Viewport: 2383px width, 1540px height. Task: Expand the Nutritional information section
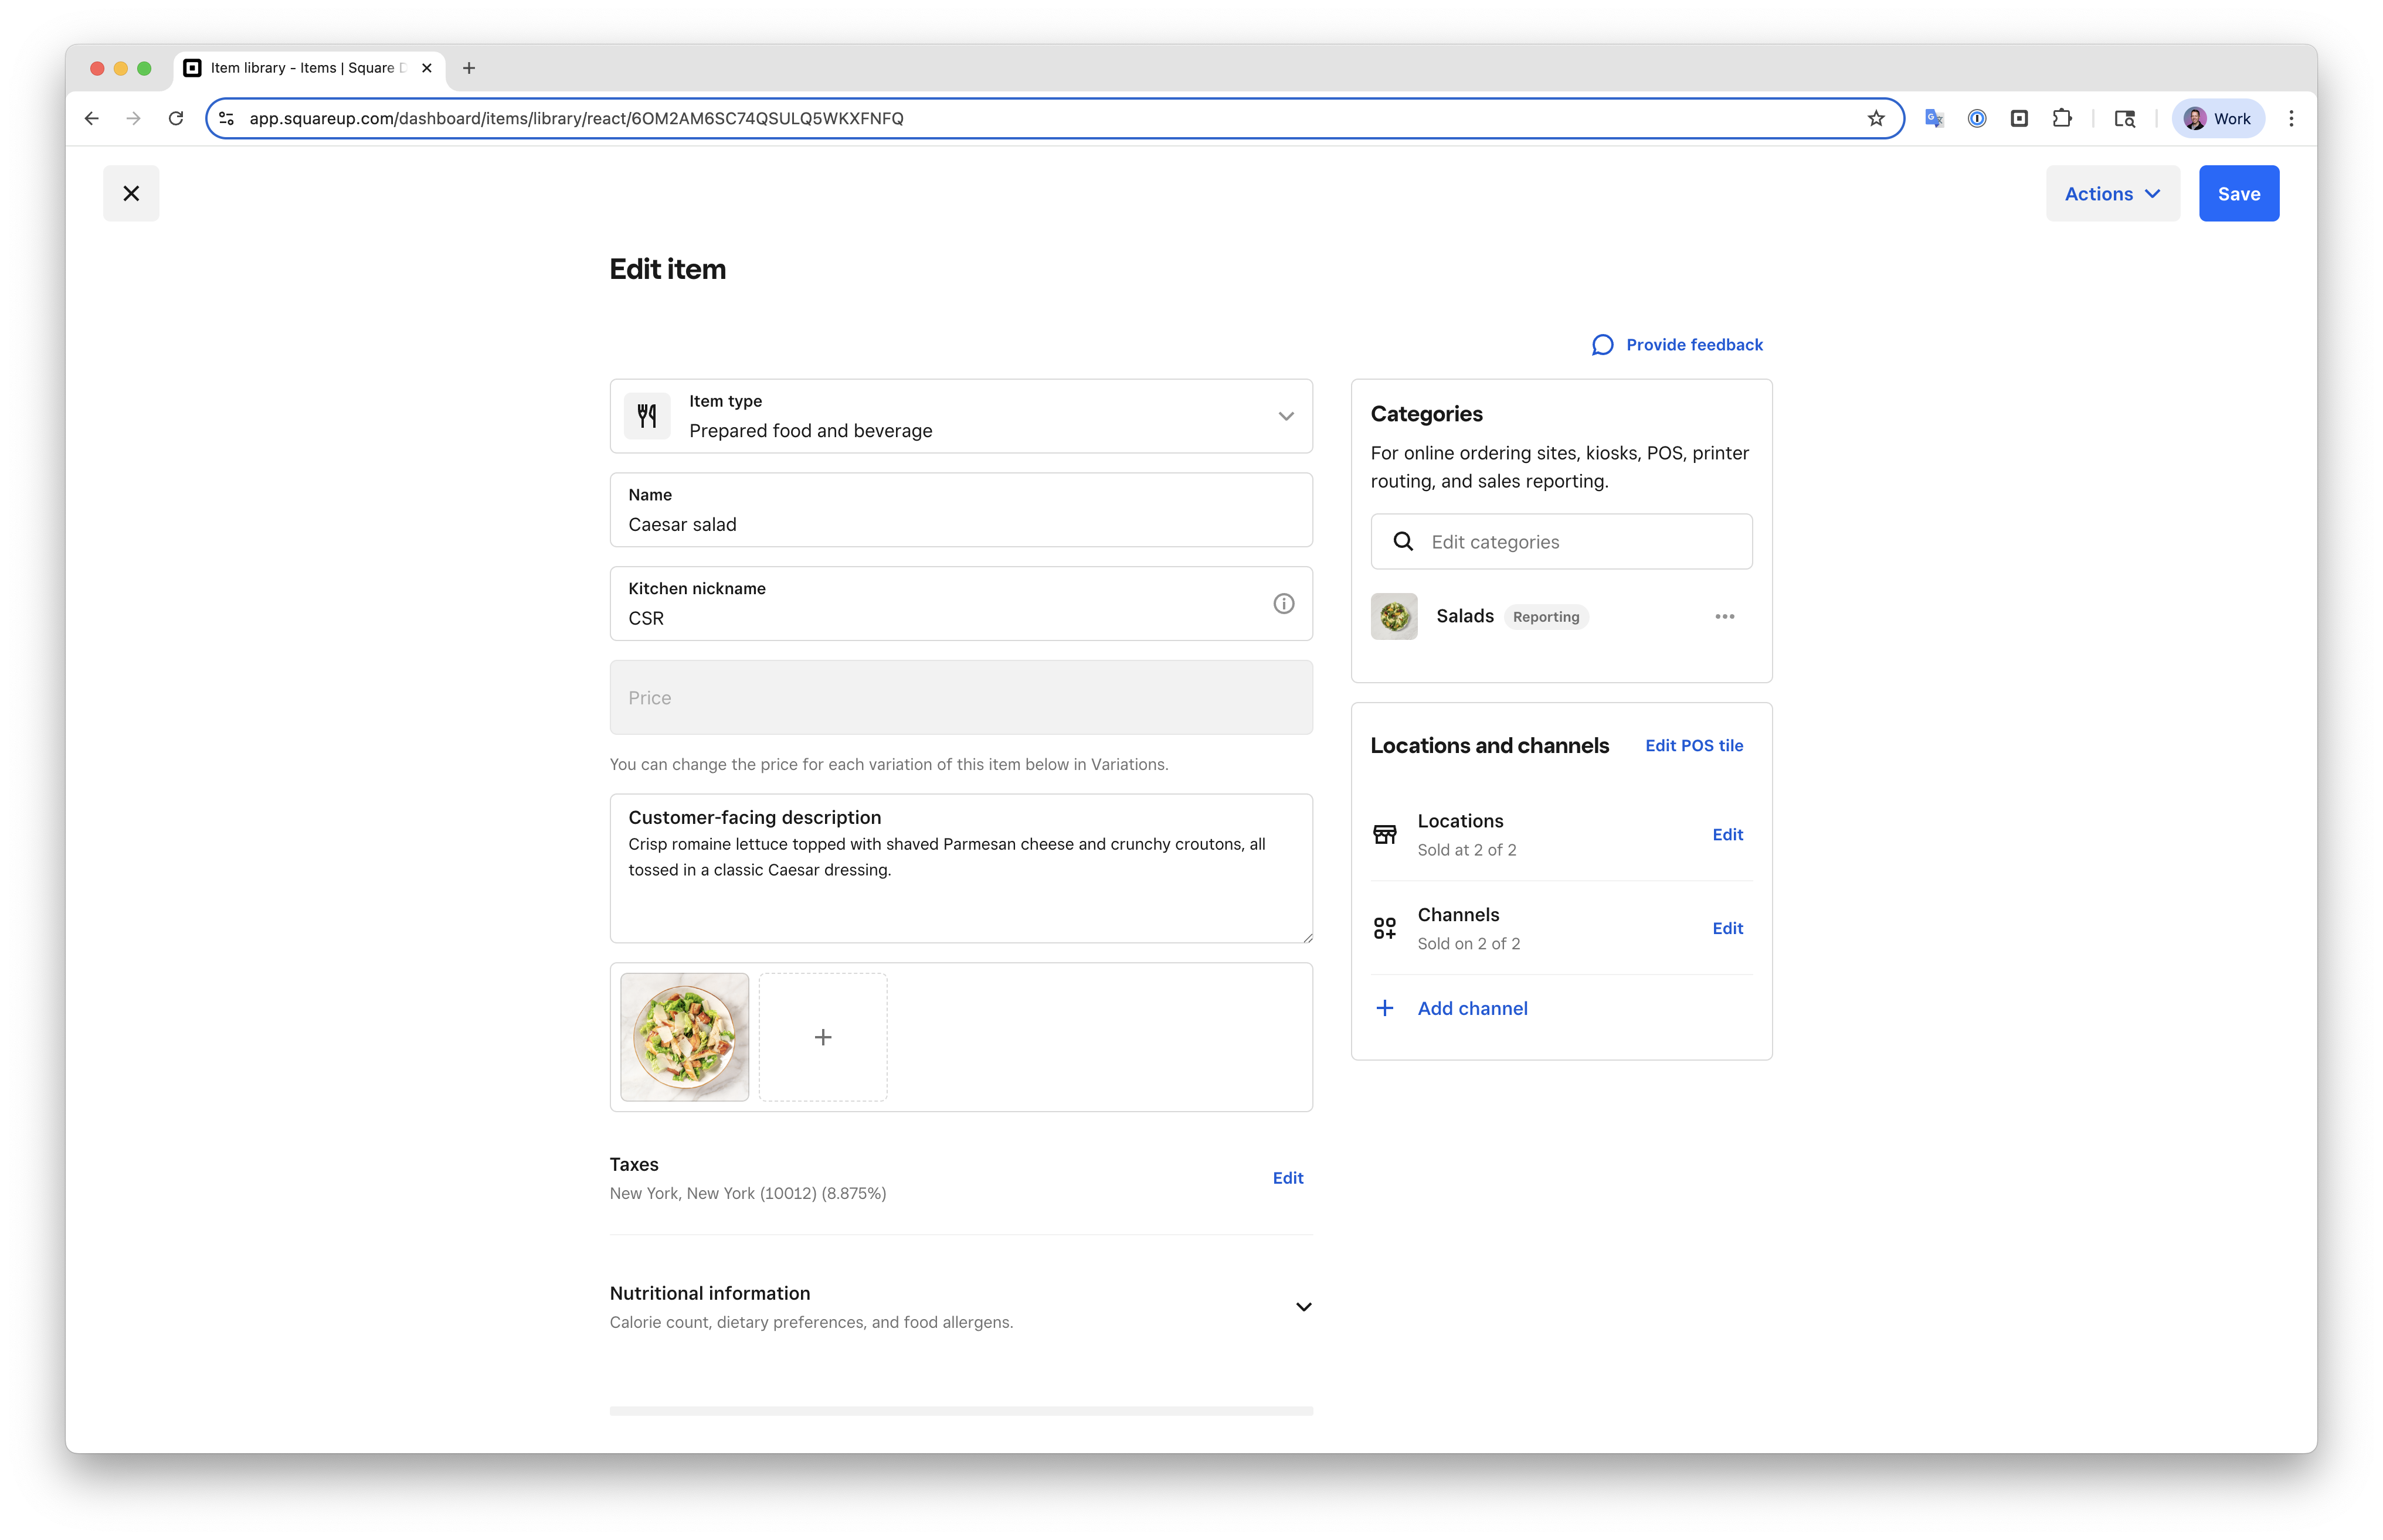1302,1306
